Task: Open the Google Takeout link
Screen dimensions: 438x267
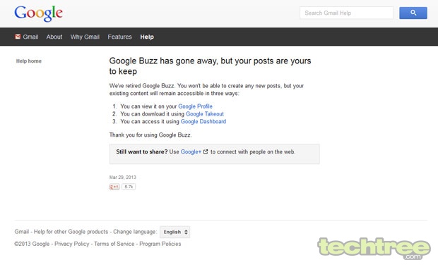Action: [205, 114]
